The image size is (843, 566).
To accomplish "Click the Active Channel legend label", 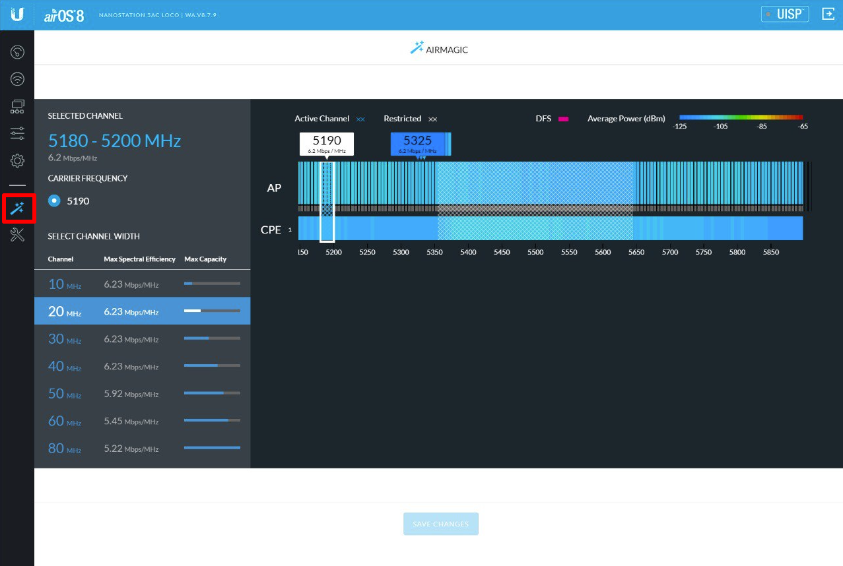I will pyautogui.click(x=321, y=119).
